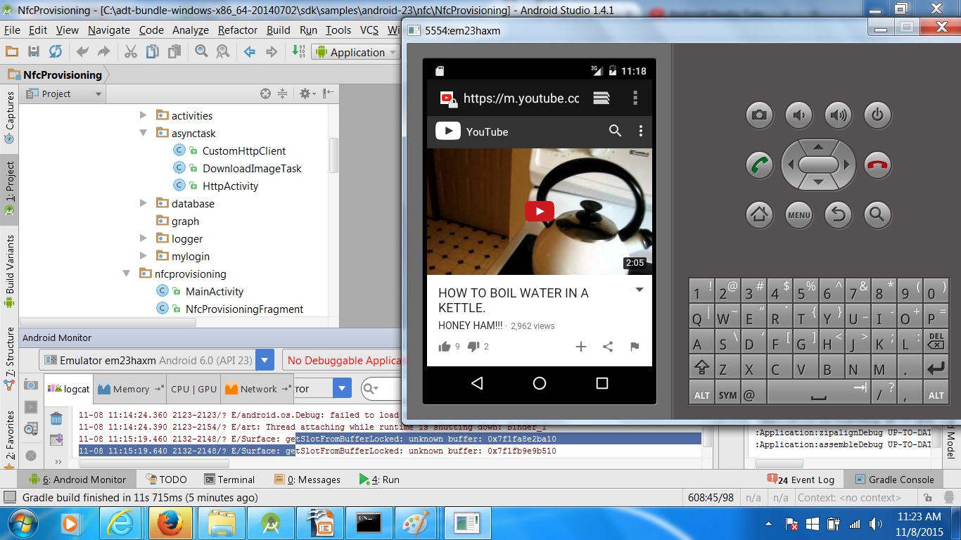Expand the database folder
961x540 pixels.
pos(143,203)
